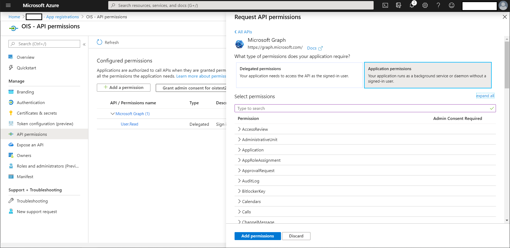The image size is (510, 248).
Task: Select Delegated permissions option
Action: (299, 75)
